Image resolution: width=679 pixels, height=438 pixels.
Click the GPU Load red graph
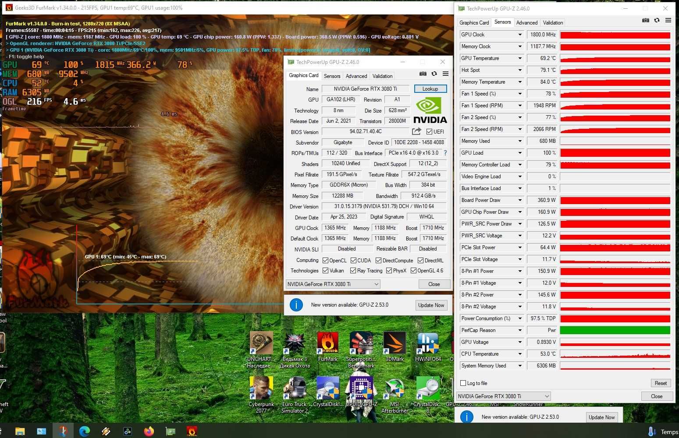615,153
